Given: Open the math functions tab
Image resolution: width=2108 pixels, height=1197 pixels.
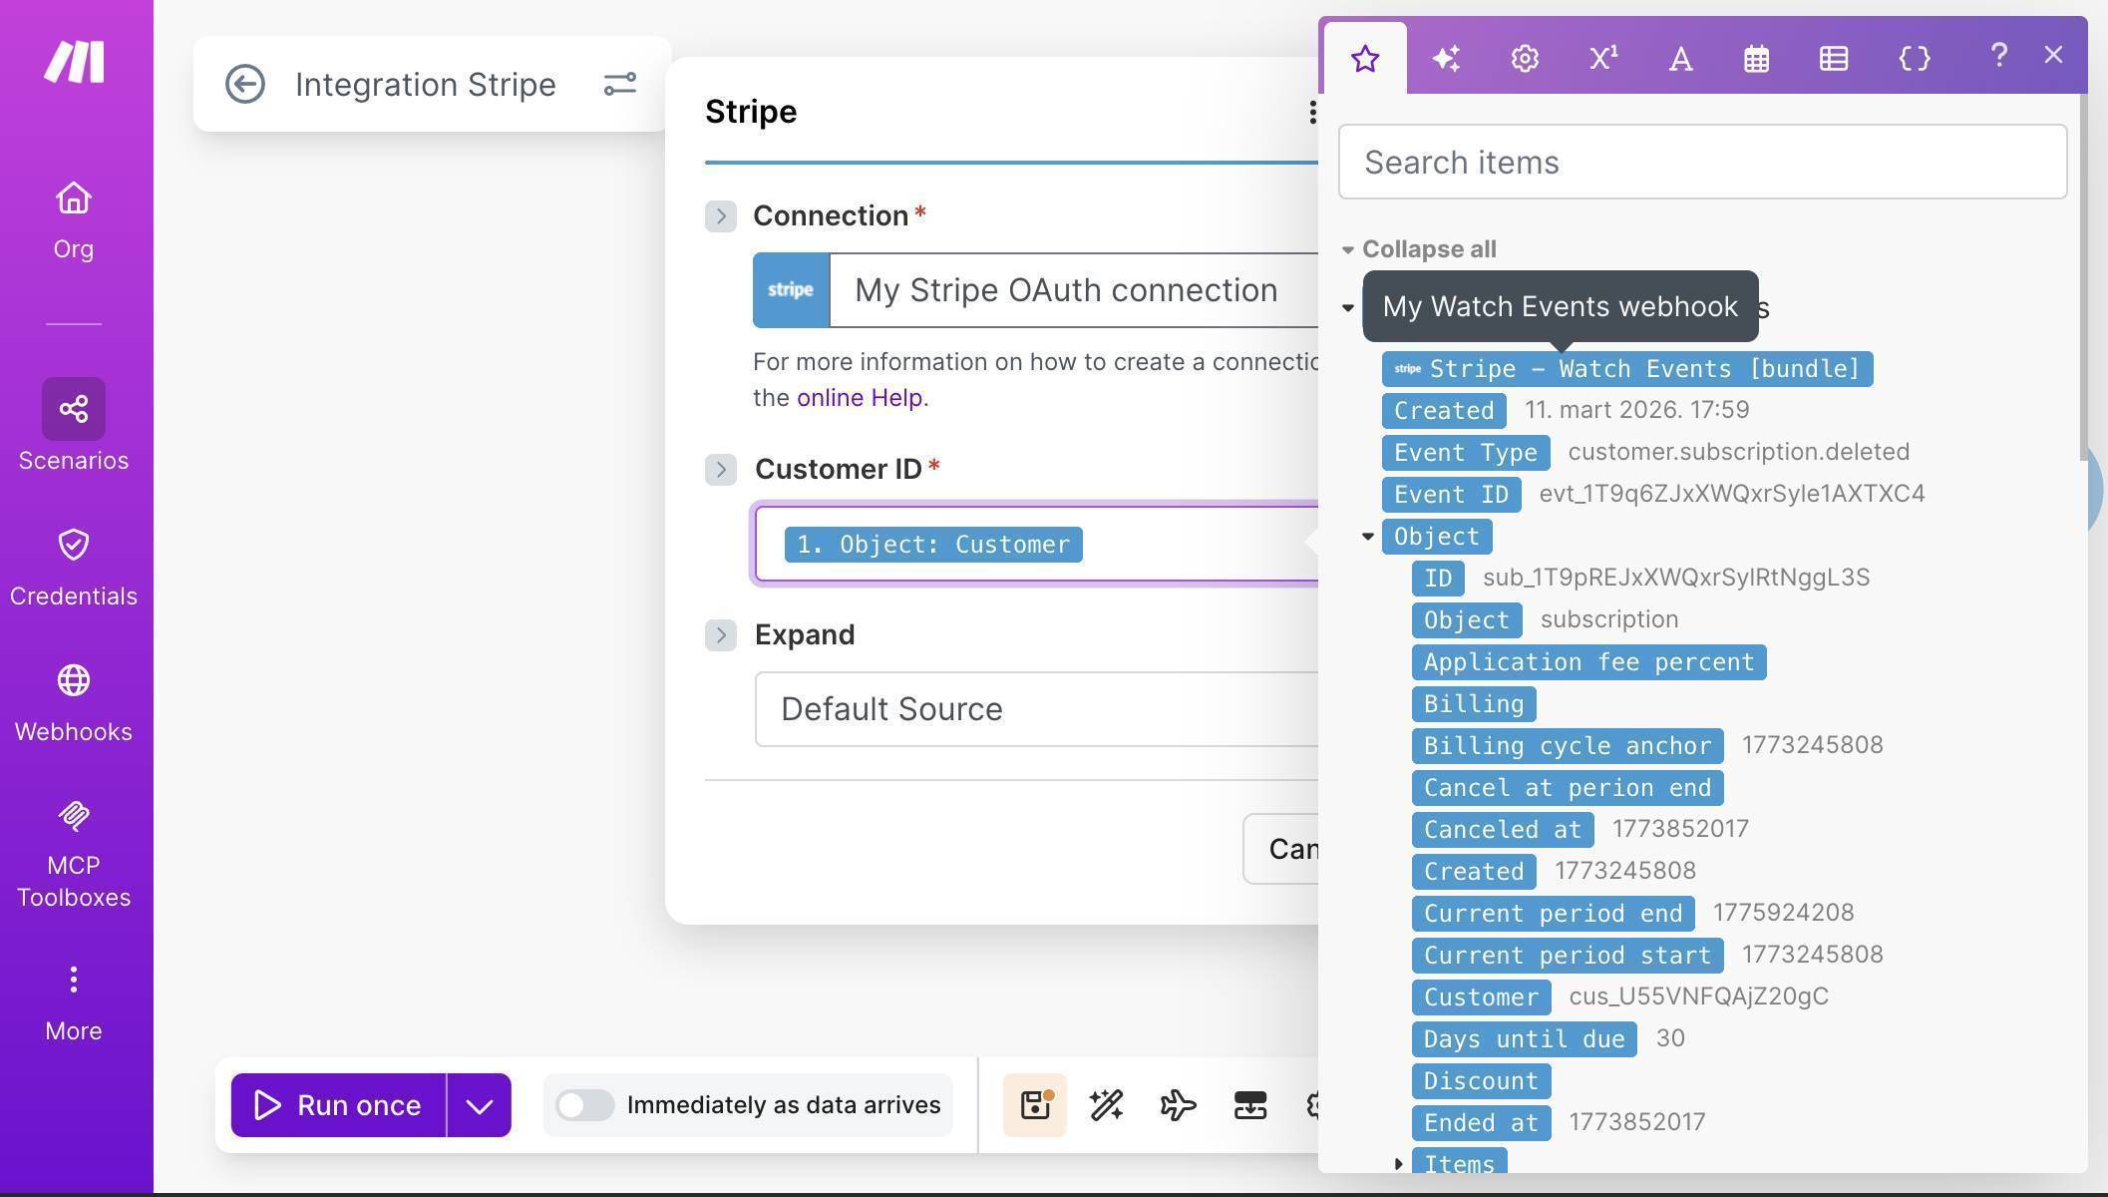Looking at the screenshot, I should [x=1601, y=58].
